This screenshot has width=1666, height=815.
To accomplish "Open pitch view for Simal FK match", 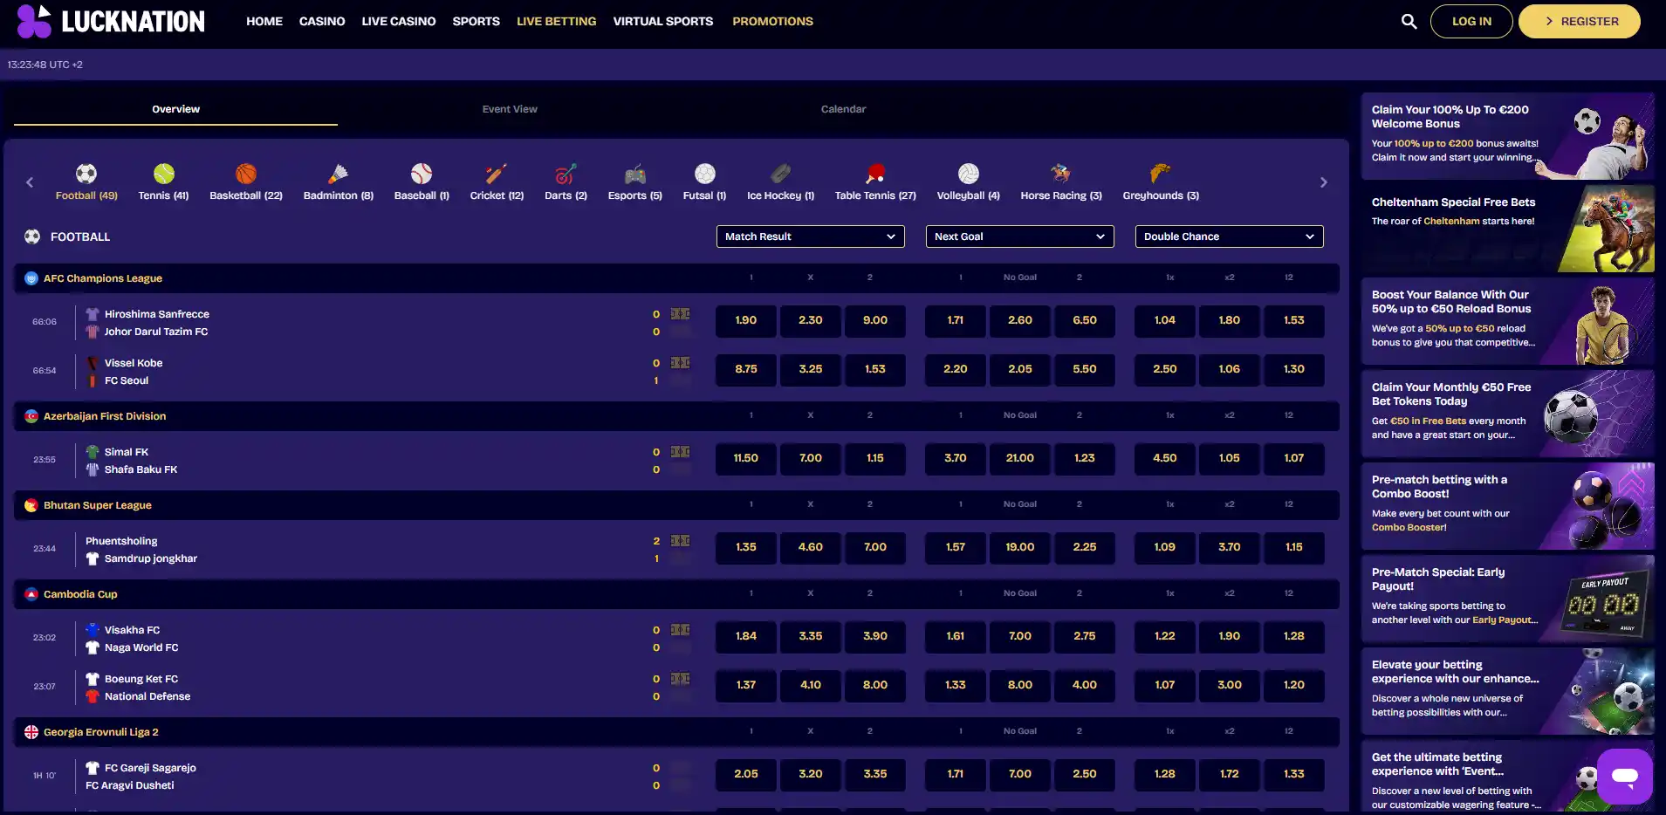I will tap(680, 452).
